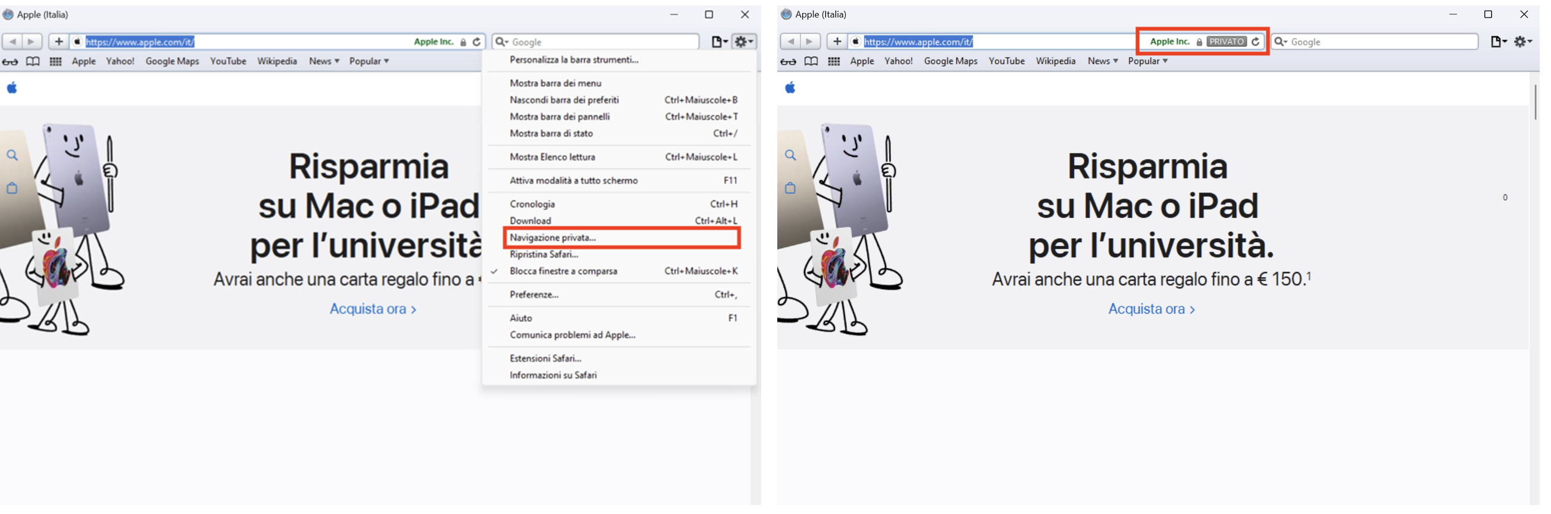Image resolution: width=1551 pixels, height=514 pixels.
Task: Expand the News bookmarks folder in left window
Action: (x=324, y=61)
